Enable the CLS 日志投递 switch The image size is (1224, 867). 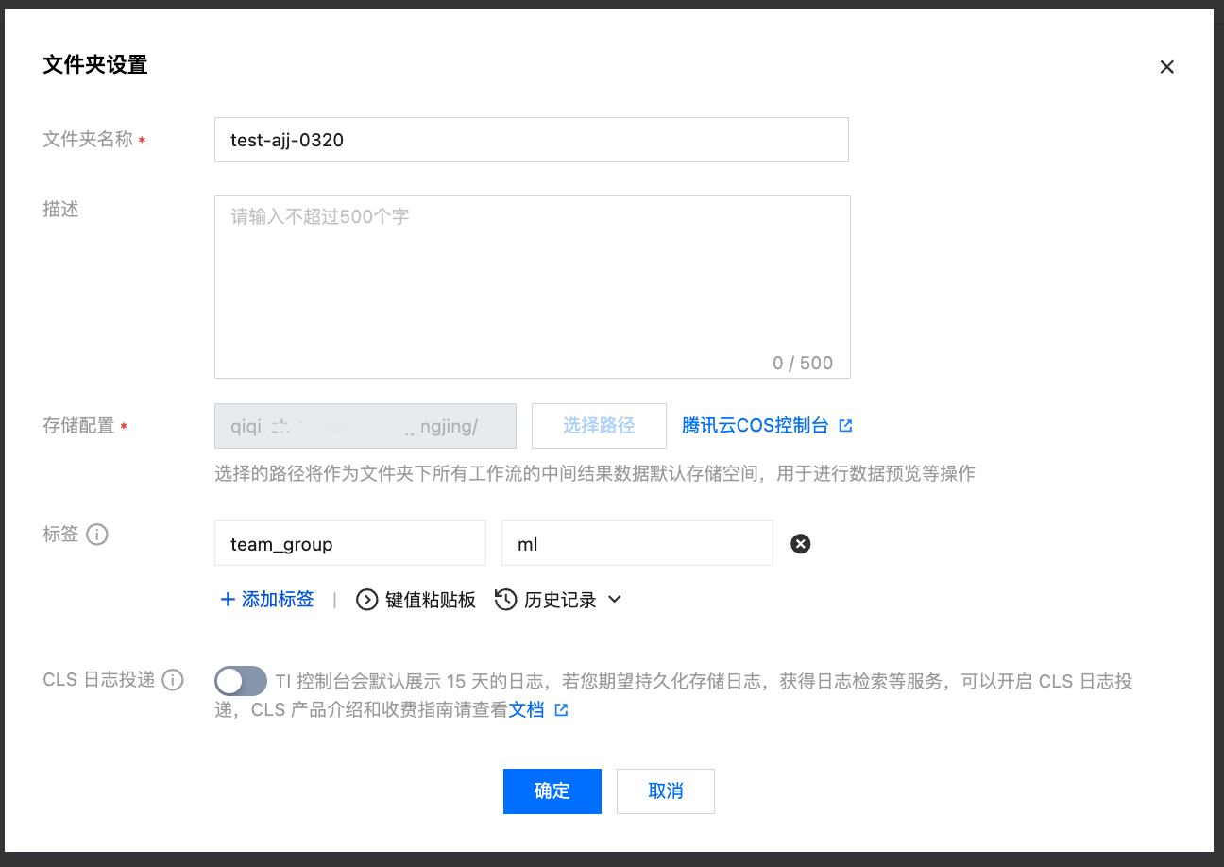(241, 681)
